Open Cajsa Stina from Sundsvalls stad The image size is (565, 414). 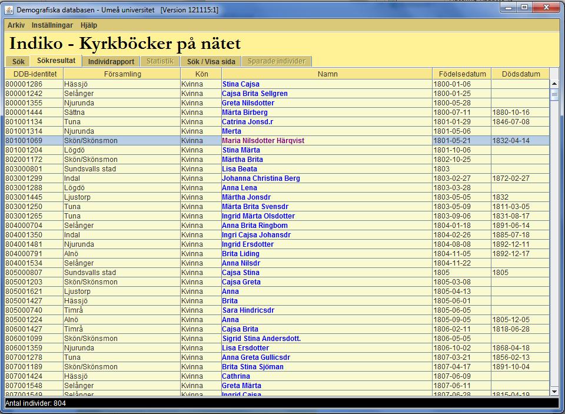coord(241,272)
